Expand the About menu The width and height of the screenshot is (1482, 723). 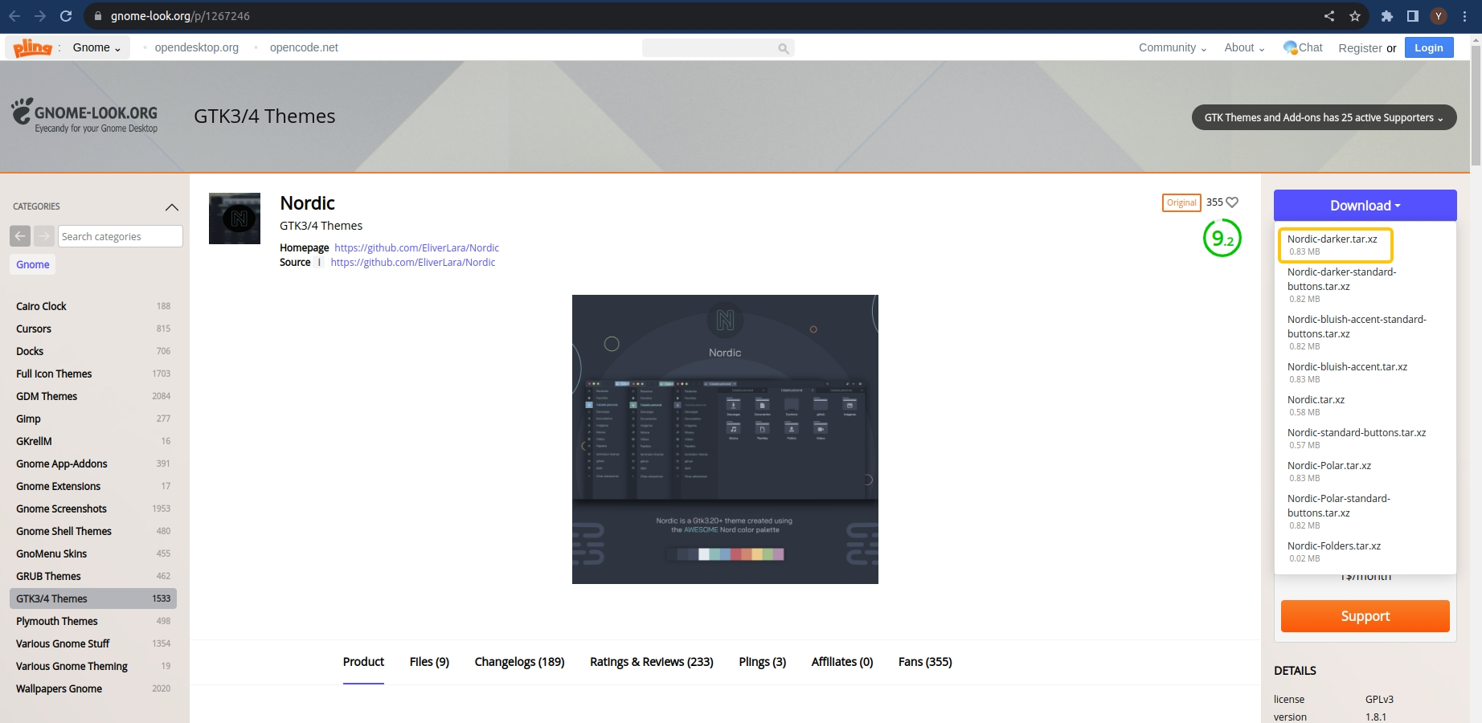[1244, 47]
